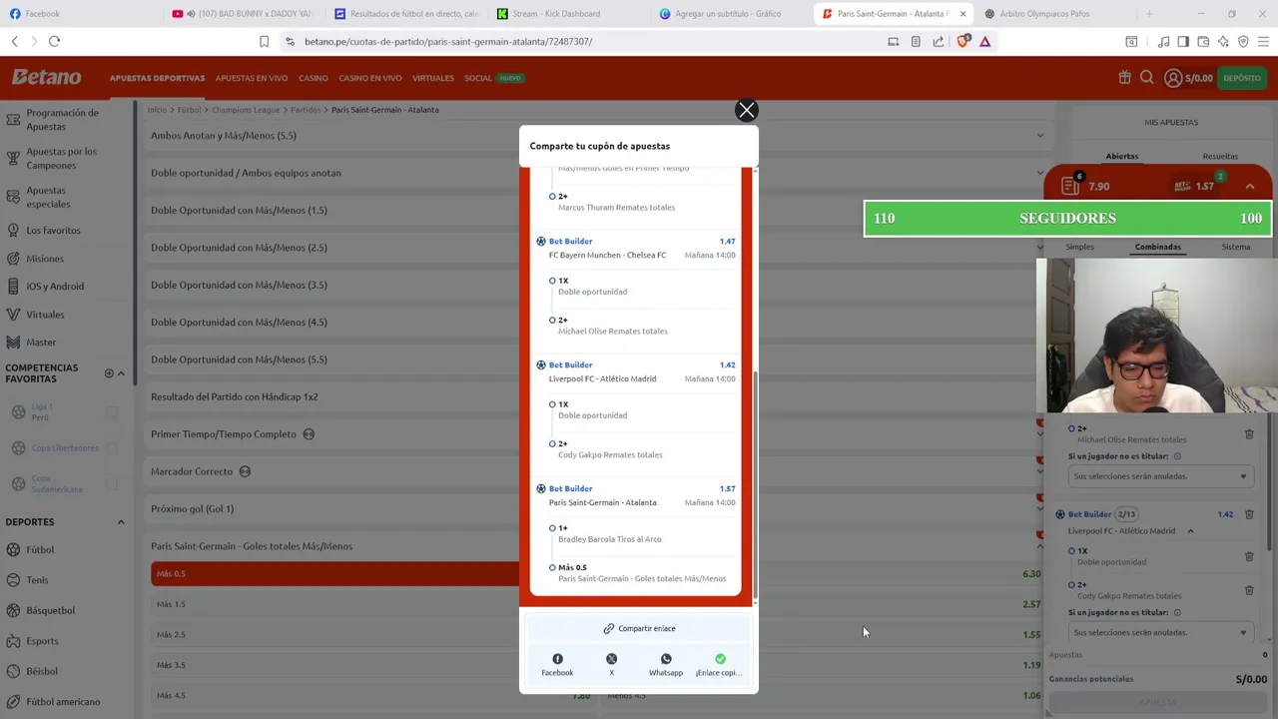Open Brave Leo AI sparkle icon
The height and width of the screenshot is (719, 1278).
1223,41
